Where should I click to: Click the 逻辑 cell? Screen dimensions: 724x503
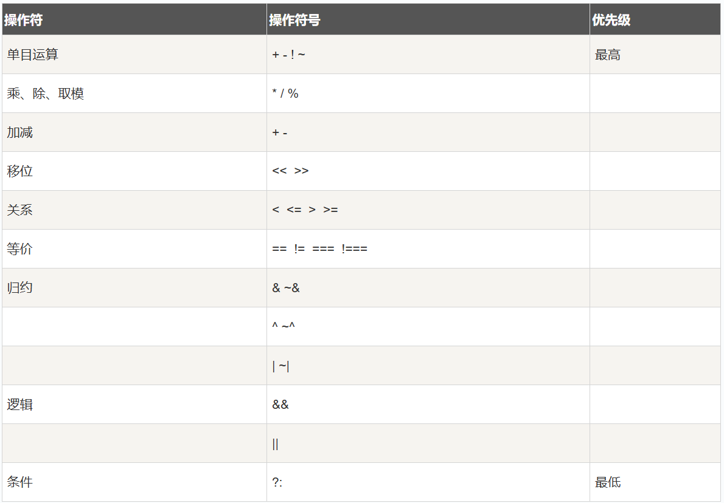(20, 405)
